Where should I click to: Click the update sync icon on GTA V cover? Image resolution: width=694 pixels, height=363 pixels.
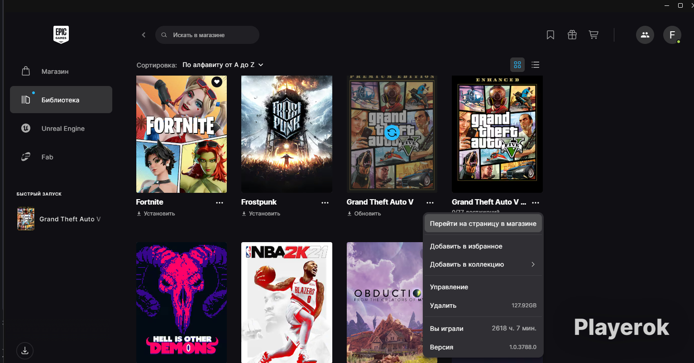click(392, 132)
